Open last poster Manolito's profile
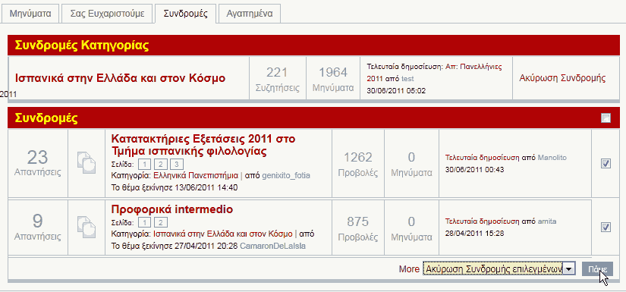 click(552, 158)
